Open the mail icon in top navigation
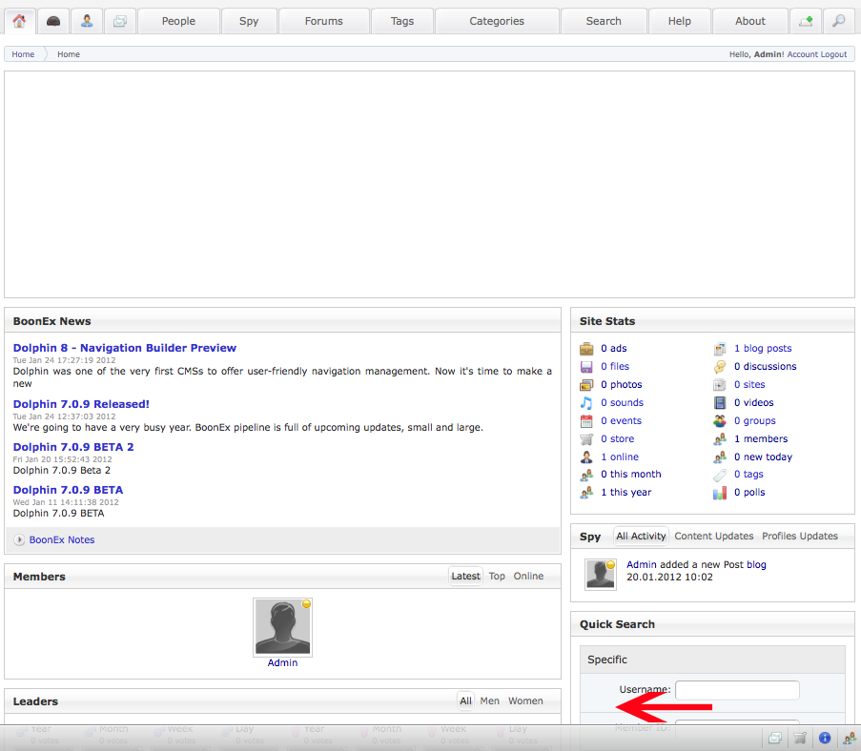861x751 pixels. 119,21
